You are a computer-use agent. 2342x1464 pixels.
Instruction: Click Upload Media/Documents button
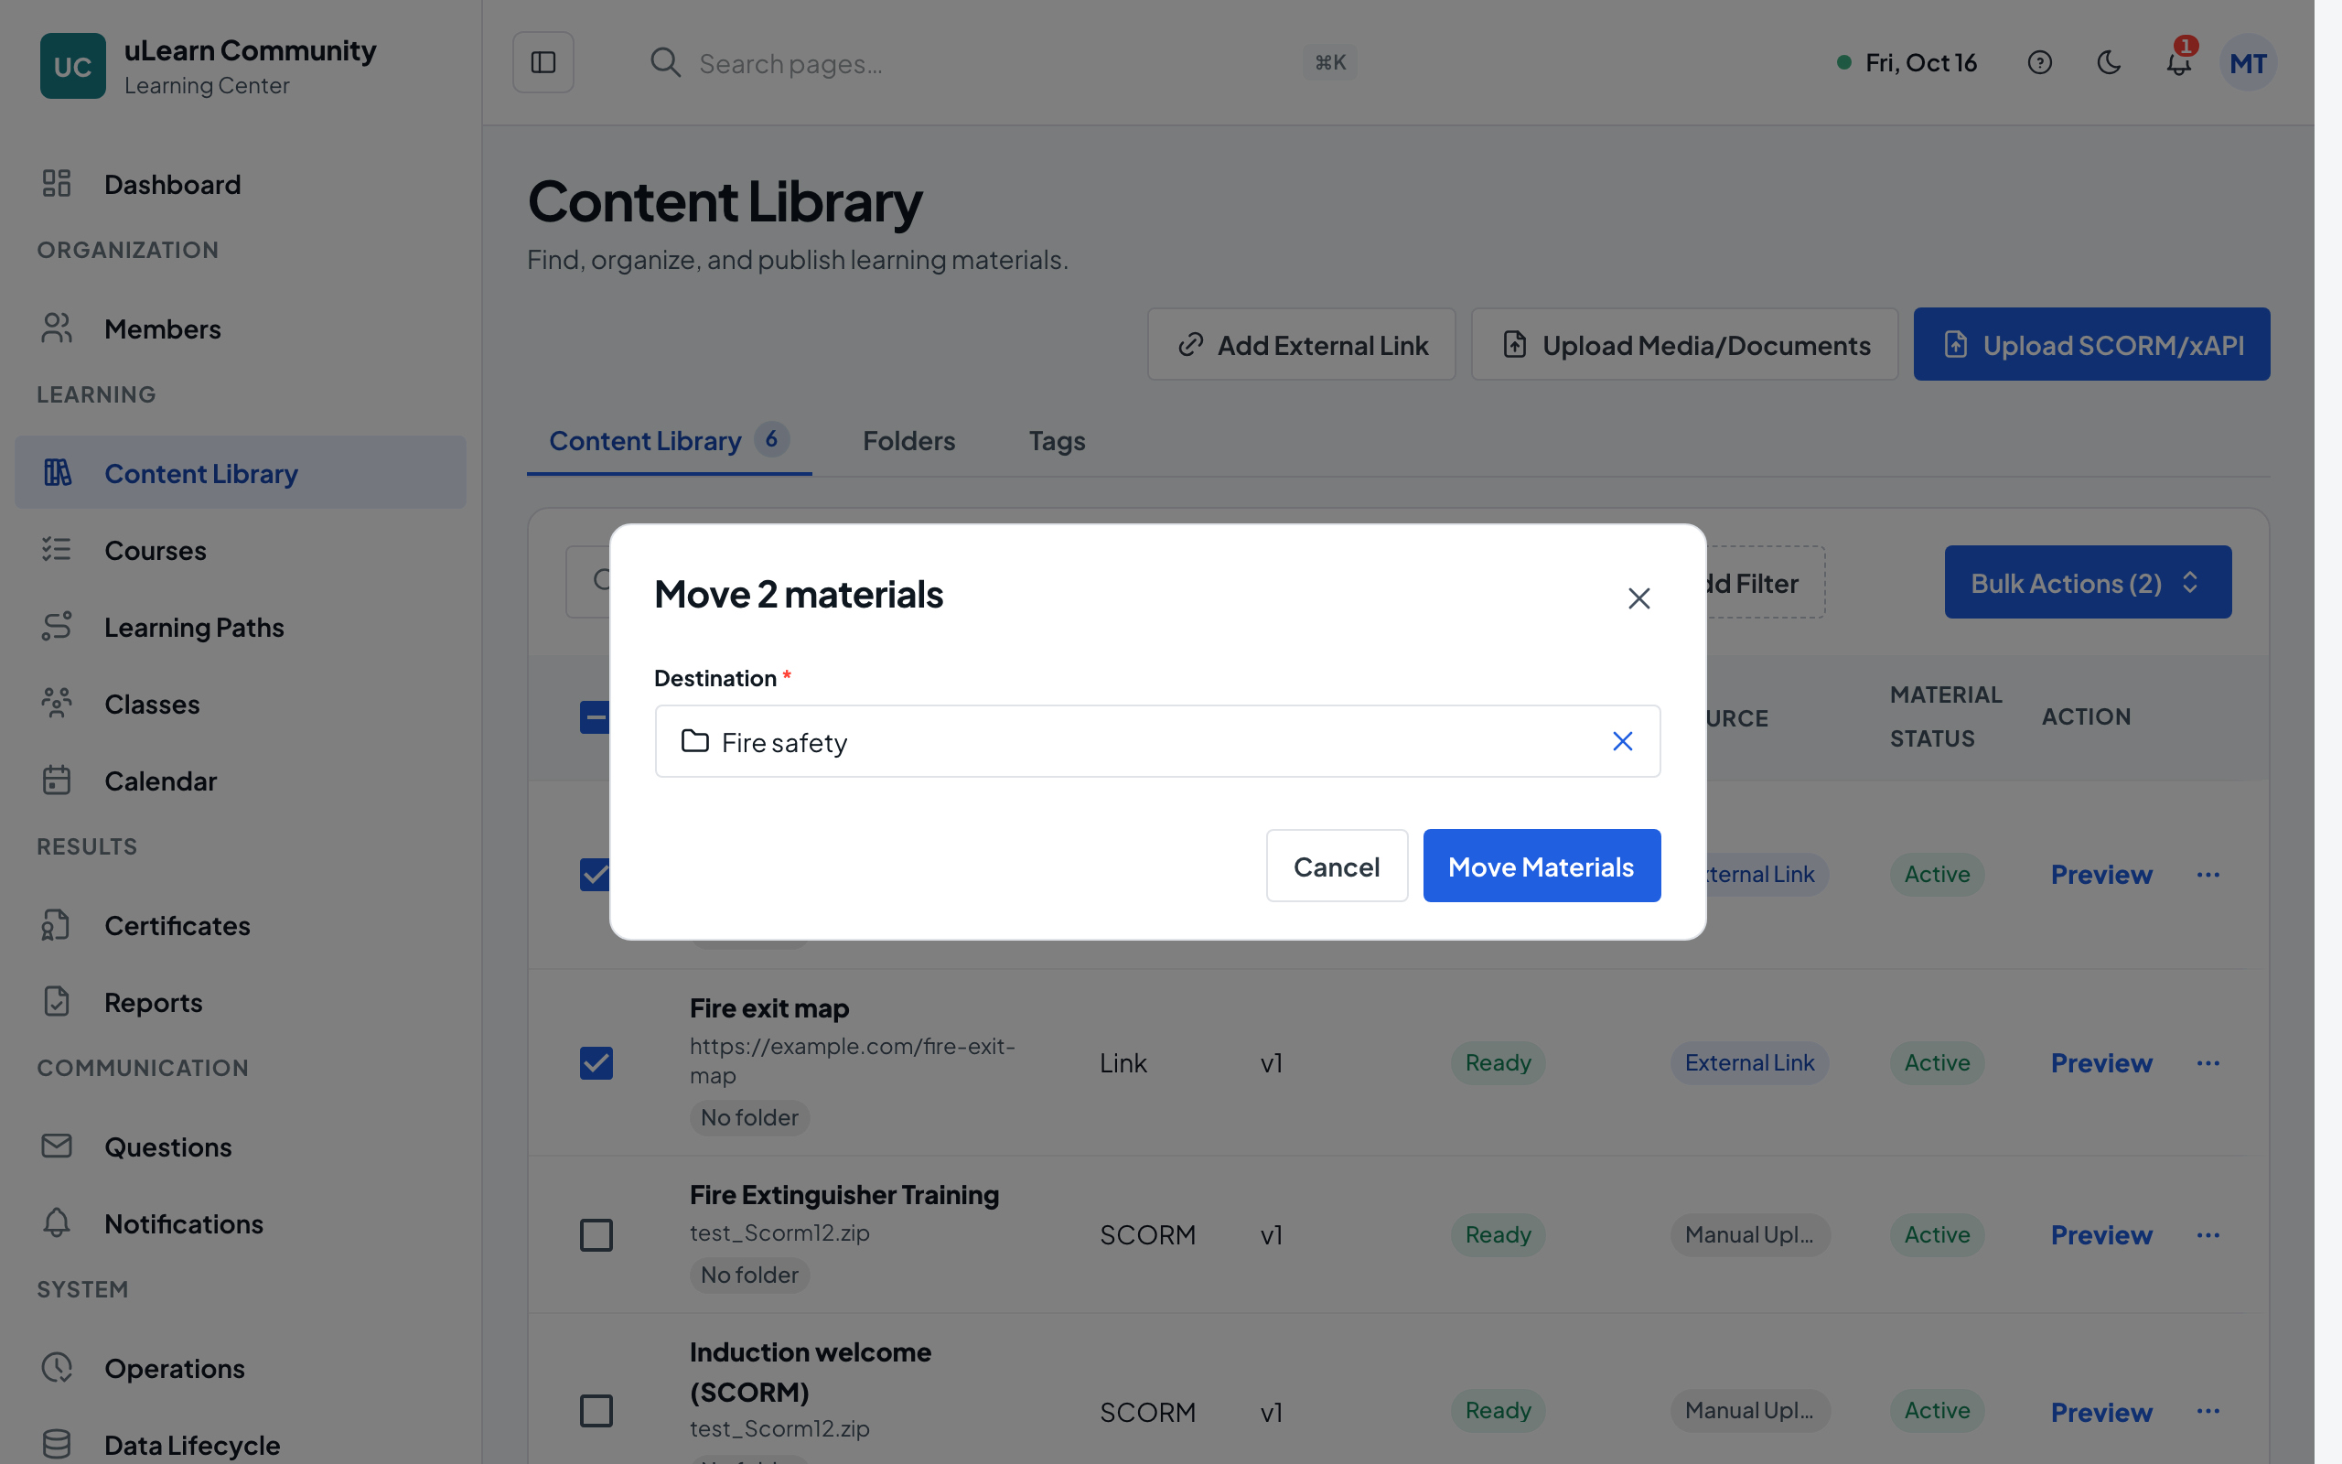tap(1685, 345)
